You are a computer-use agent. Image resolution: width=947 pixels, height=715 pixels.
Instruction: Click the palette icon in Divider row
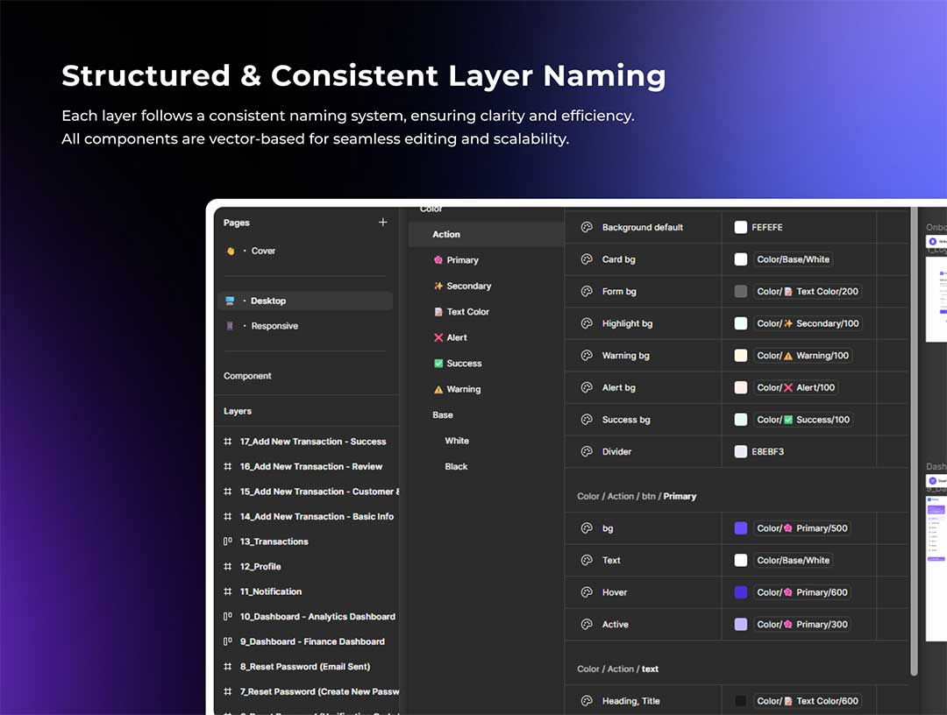tap(587, 451)
